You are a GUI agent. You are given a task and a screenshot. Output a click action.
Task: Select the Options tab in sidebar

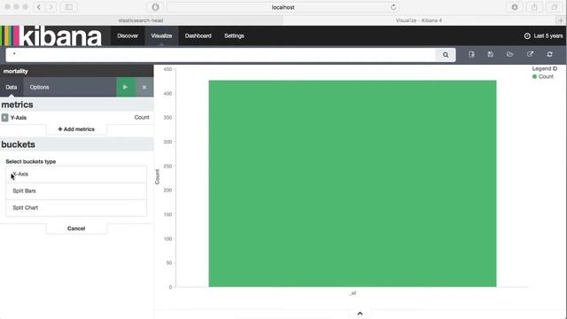pyautogui.click(x=39, y=87)
